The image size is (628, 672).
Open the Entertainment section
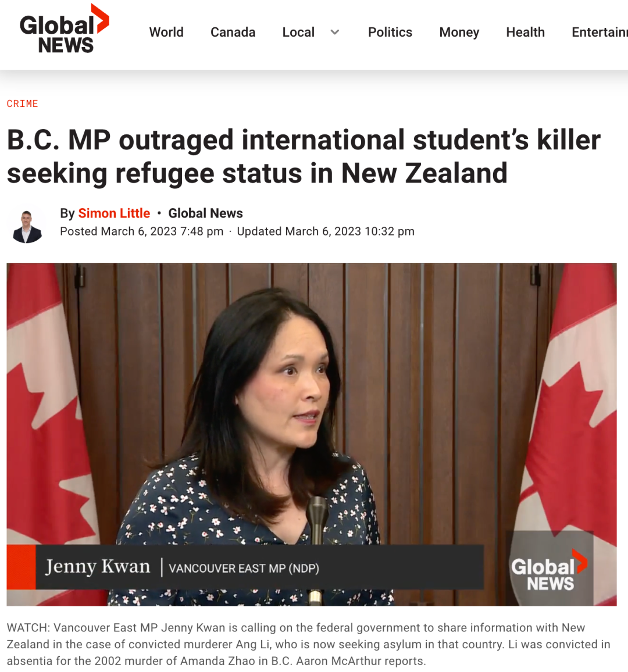[x=600, y=32]
